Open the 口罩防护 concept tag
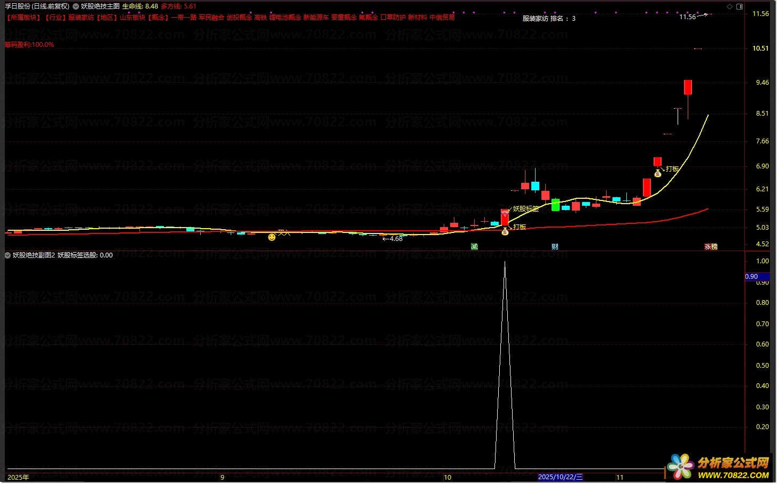Image resolution: width=778 pixels, height=484 pixels. [x=393, y=18]
